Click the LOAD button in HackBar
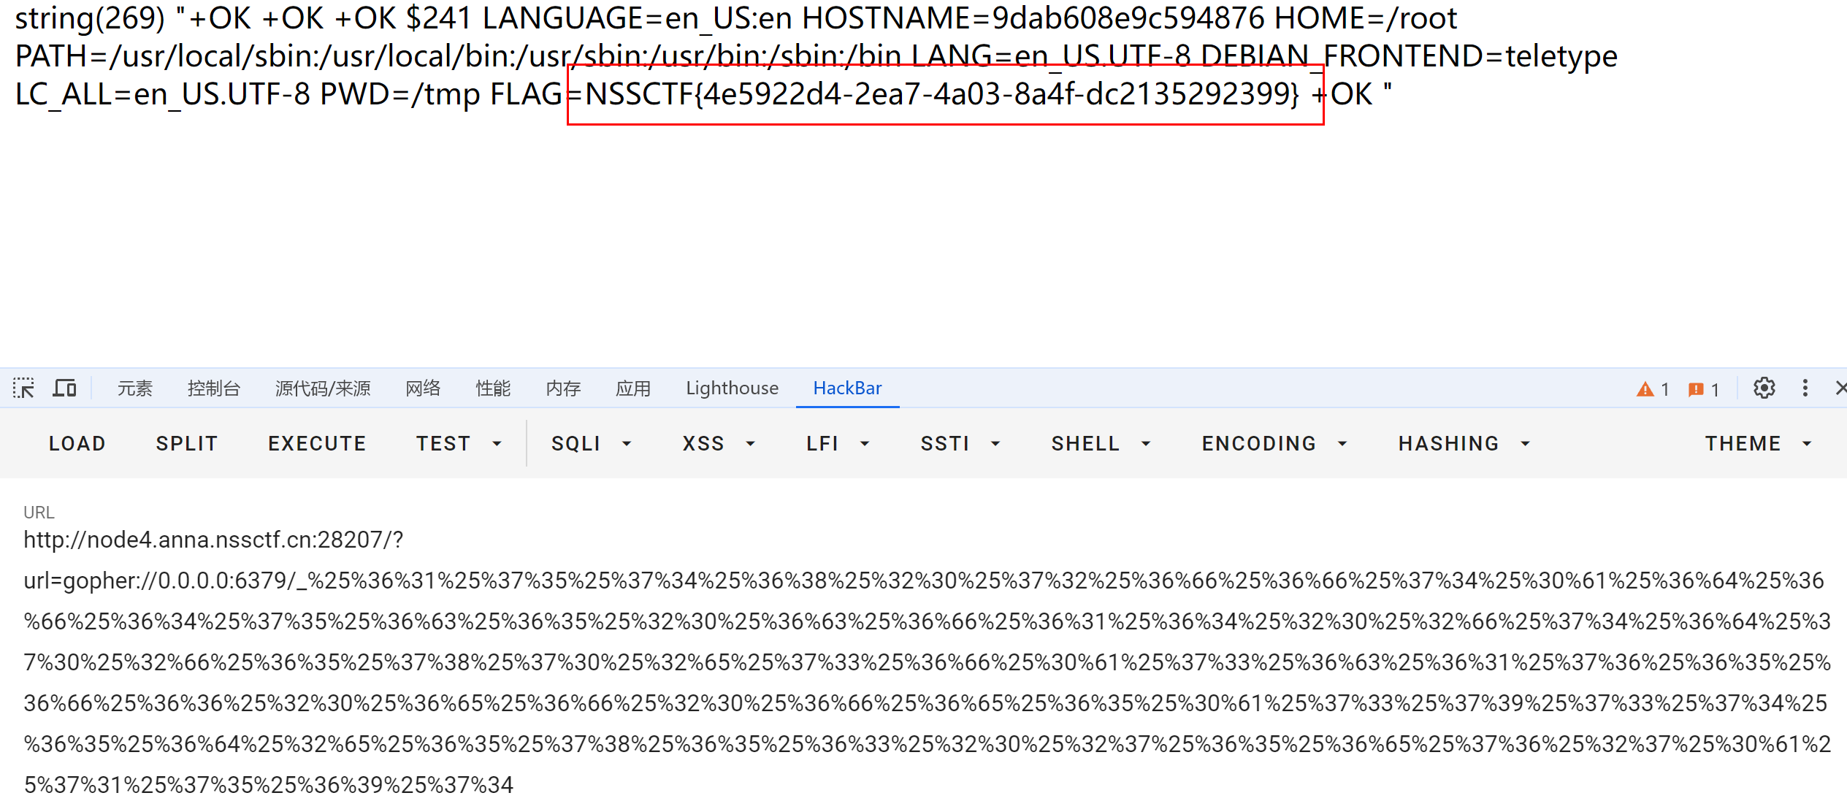The image size is (1847, 801). [x=77, y=443]
